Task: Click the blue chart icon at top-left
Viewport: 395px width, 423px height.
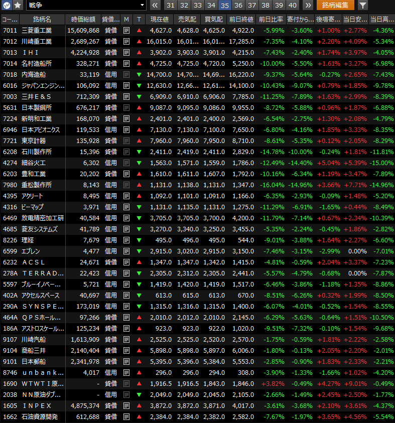Action: tap(7, 5)
